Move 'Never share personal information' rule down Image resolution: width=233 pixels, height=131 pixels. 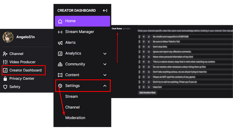(148, 57)
